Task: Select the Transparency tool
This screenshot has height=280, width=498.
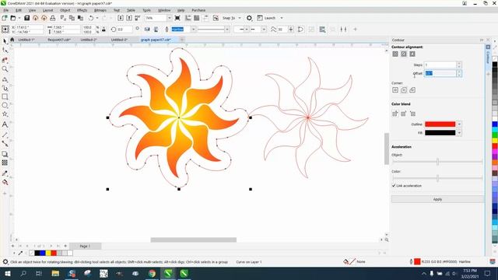Action: tap(5, 163)
